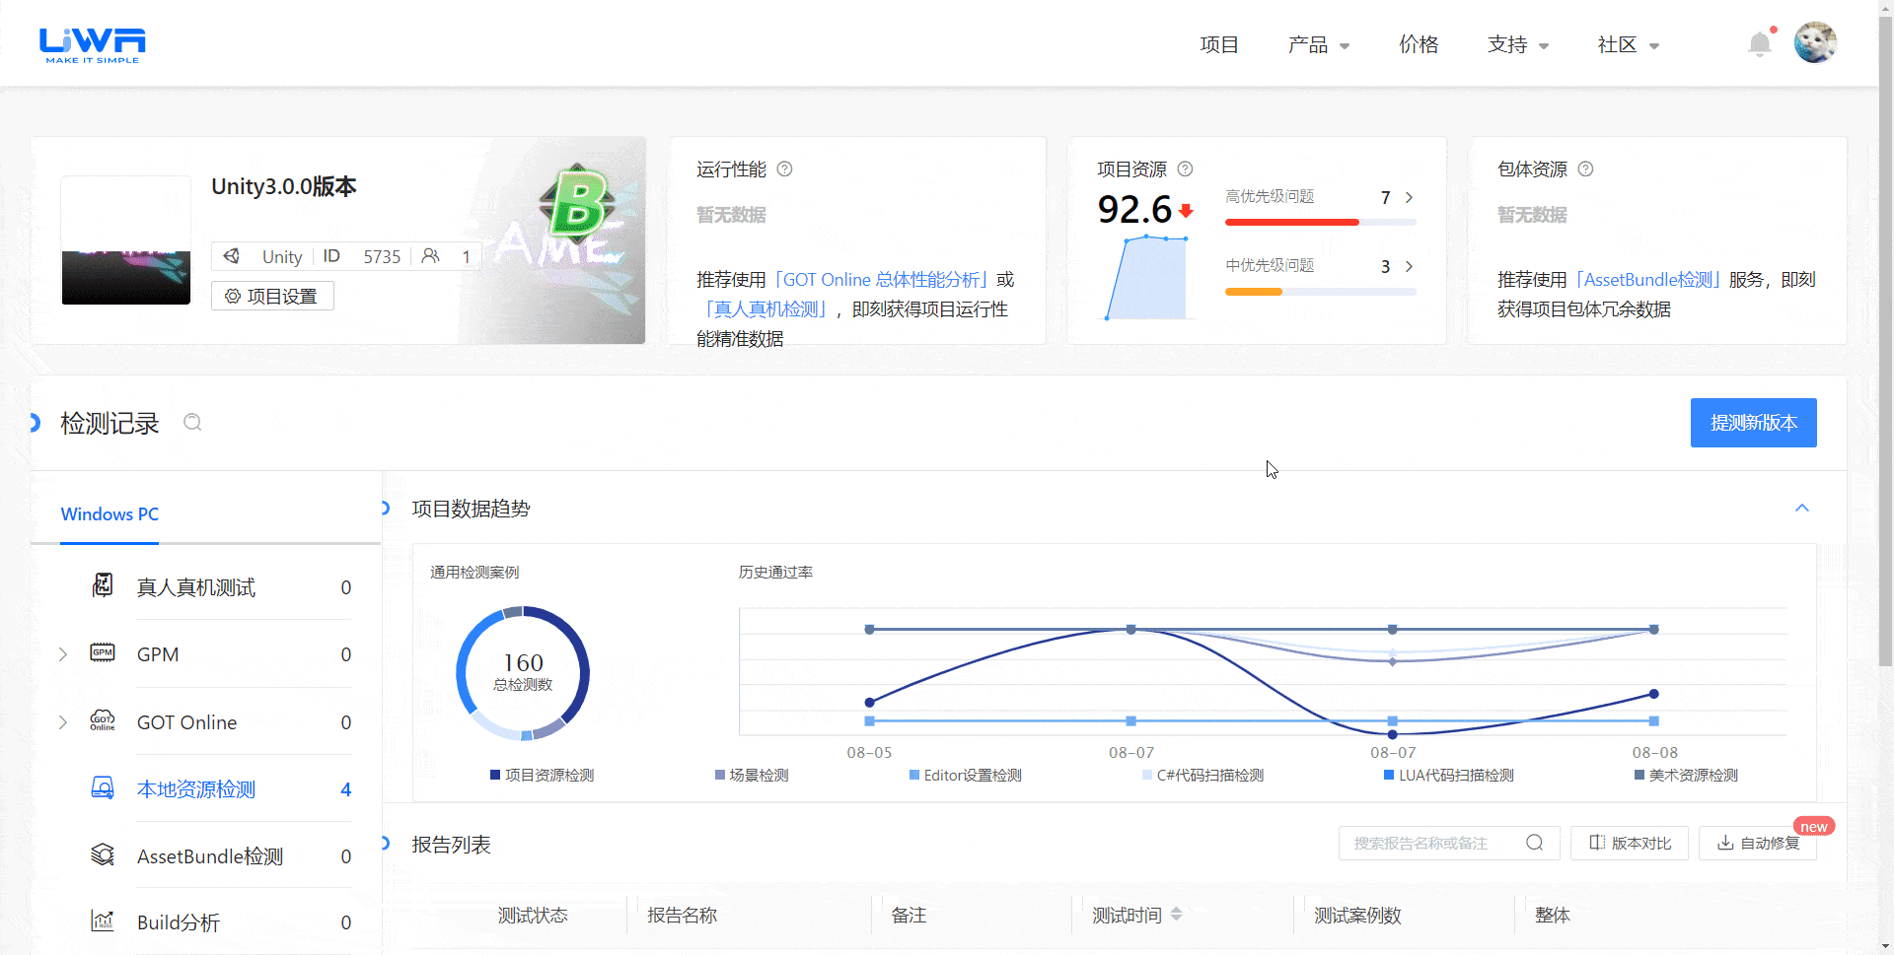Open the 社区 dropdown menu
Screen dimensions: 1894x955
1628,44
